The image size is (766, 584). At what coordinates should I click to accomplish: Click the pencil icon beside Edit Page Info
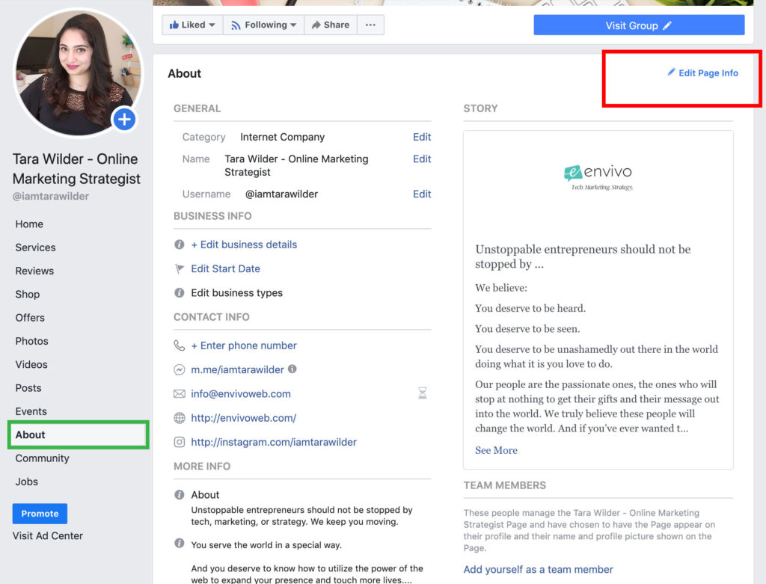[671, 73]
